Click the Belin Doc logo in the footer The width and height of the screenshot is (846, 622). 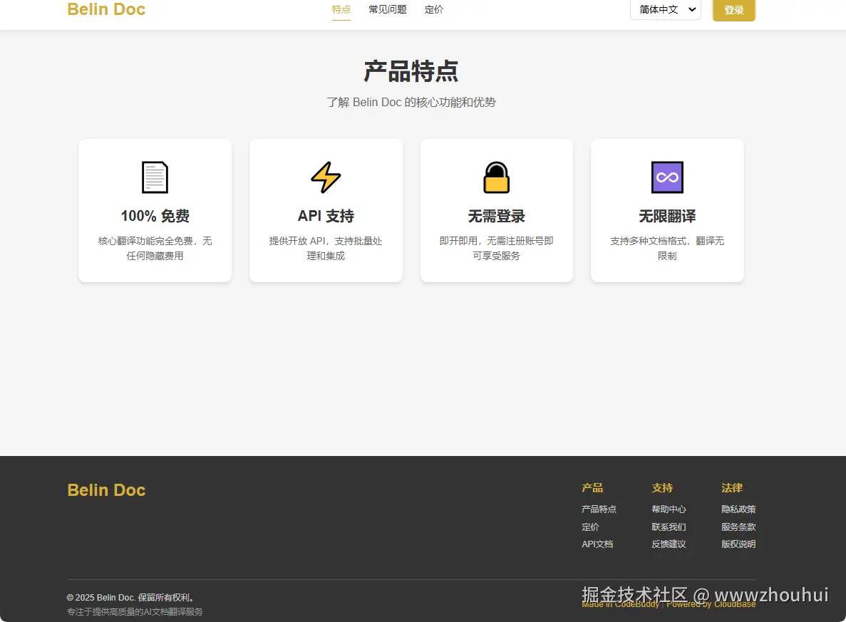106,489
